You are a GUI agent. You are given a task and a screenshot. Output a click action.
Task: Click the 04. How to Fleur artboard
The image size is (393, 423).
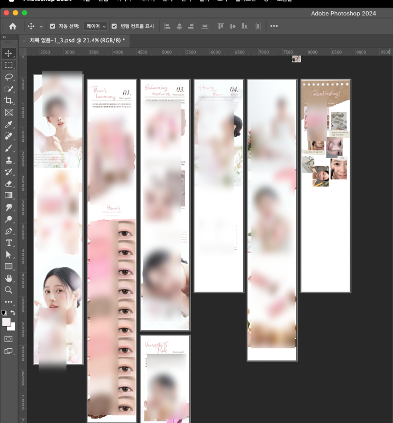point(218,186)
